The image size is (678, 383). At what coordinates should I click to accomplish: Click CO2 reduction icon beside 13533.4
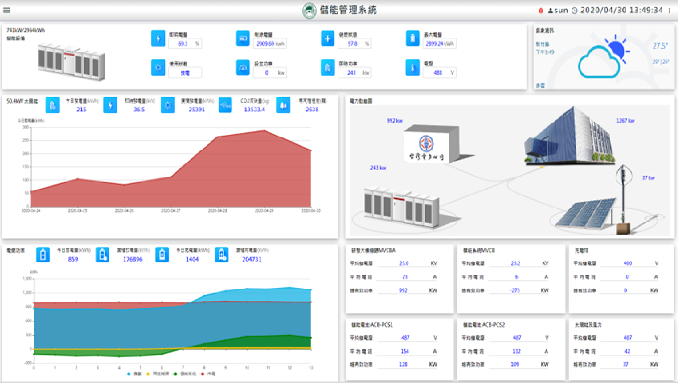[225, 105]
